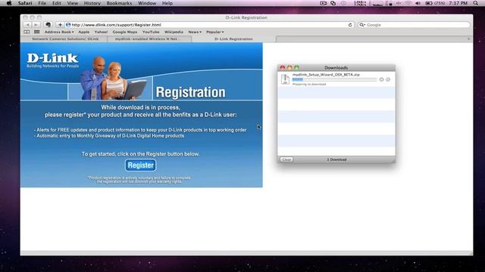The image size is (485, 272).
Task: Click the magnifier in the Google search field
Action: [362, 25]
